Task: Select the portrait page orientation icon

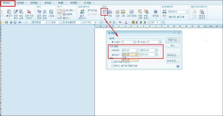Action: (x=60, y=12)
